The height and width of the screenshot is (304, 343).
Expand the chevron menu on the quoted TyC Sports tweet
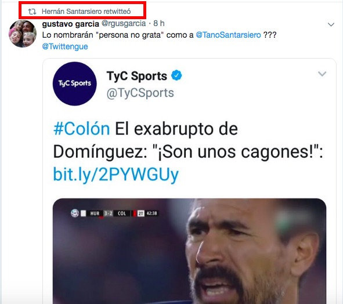(322, 74)
